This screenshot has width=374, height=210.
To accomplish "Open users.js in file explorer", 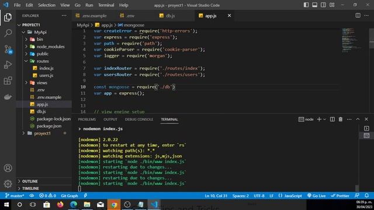I will (46, 75).
